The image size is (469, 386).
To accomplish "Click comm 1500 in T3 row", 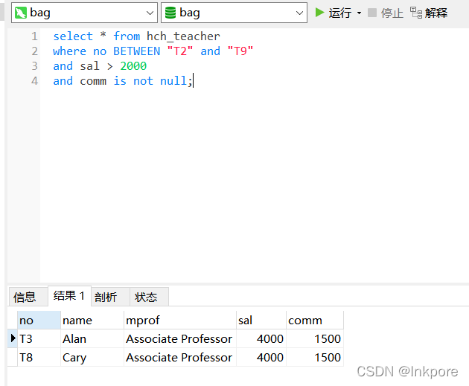I will 315,339.
